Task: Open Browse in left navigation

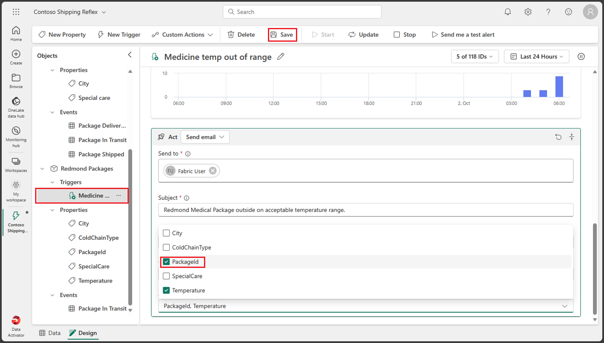Action: point(16,81)
